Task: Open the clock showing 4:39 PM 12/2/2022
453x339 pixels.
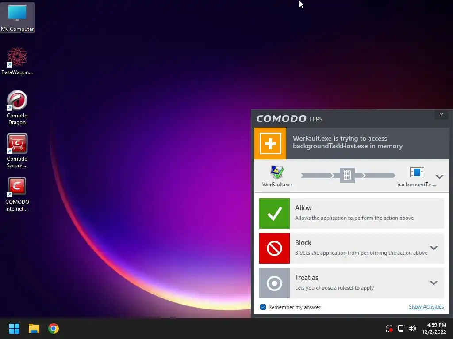Action: pos(434,328)
